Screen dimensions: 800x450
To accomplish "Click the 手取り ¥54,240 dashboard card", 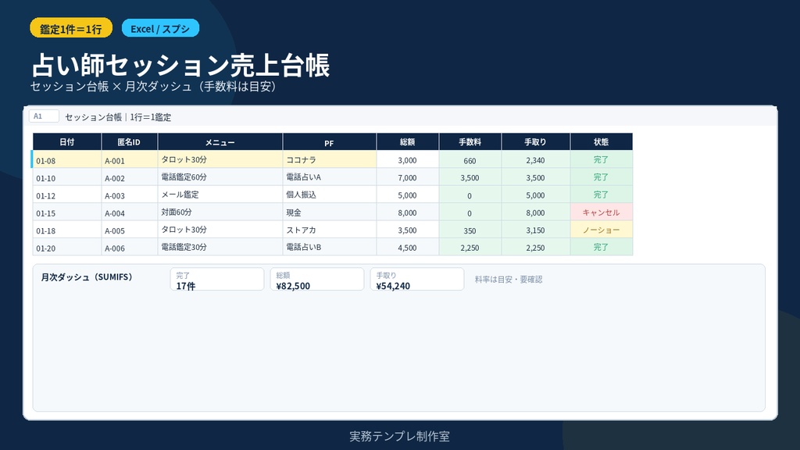I will click(417, 280).
